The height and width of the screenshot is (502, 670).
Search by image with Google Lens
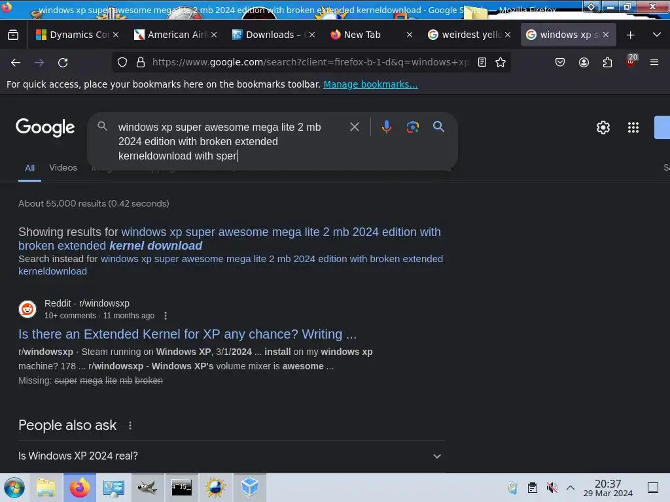pyautogui.click(x=412, y=127)
